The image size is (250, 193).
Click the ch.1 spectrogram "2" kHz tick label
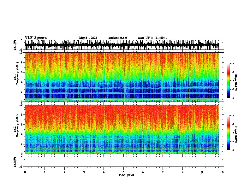22,92
